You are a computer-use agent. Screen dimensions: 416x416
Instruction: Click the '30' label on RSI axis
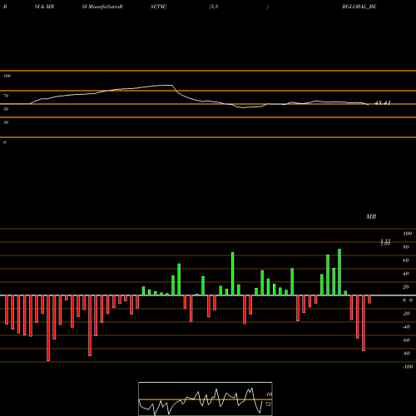pyautogui.click(x=6, y=122)
